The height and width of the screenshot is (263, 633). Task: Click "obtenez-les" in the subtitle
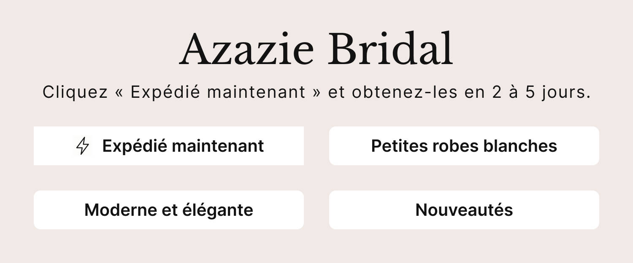point(405,92)
